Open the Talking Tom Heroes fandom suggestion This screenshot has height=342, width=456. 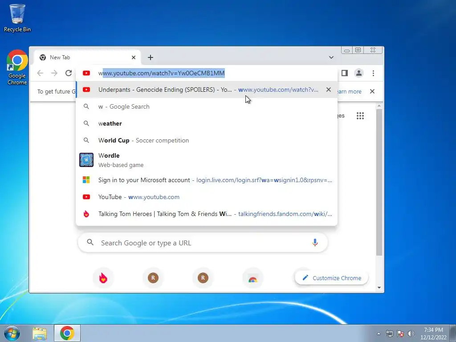[x=207, y=214]
